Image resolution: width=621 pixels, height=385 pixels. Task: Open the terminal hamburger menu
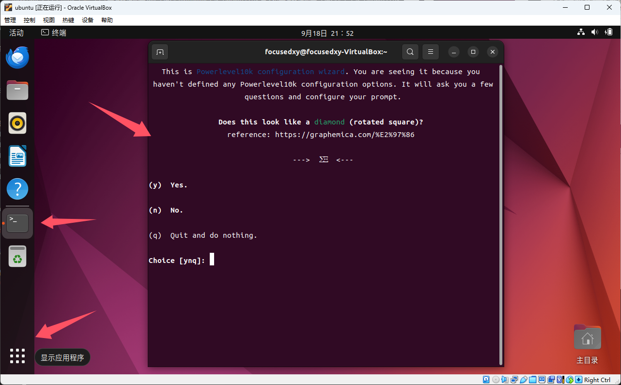tap(430, 52)
